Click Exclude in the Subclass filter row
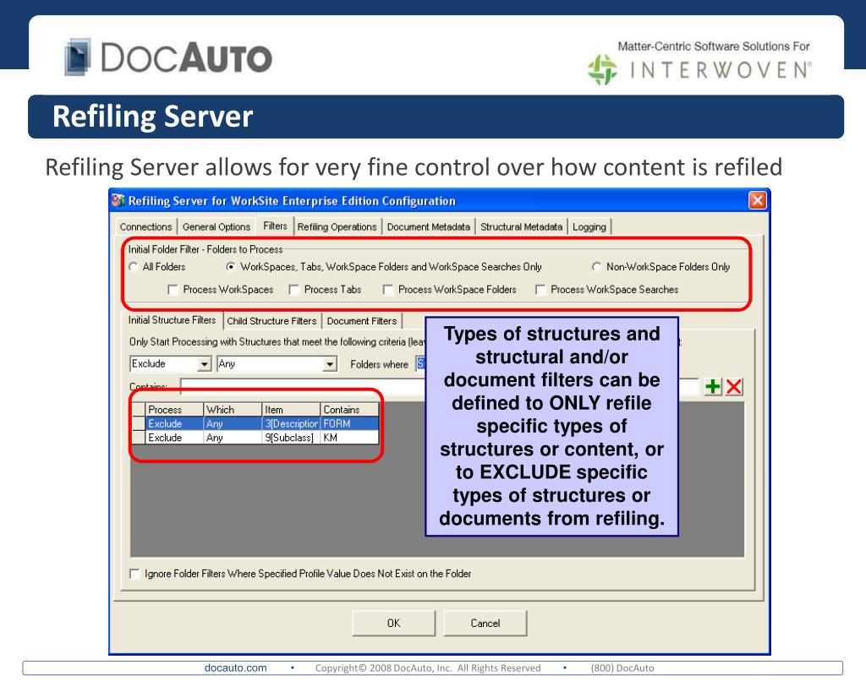The image size is (866, 692). coord(174,438)
